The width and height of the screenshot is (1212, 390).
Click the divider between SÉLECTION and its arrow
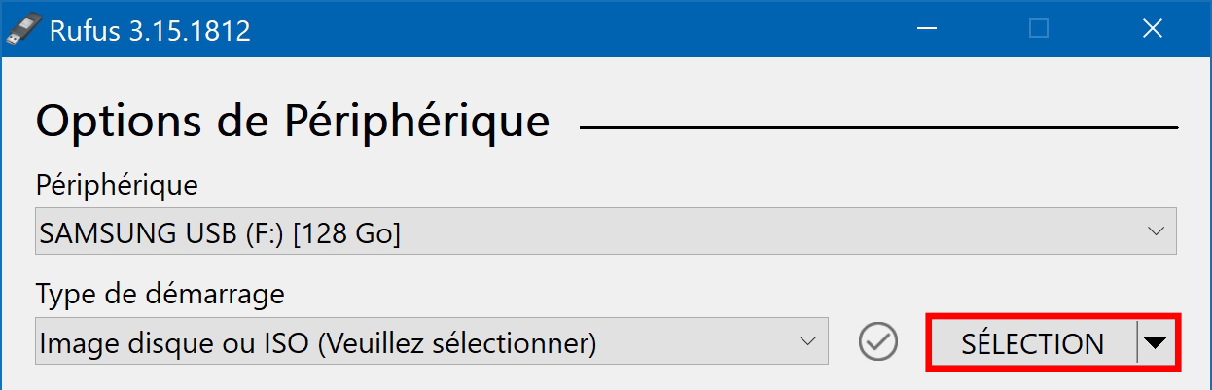(x=1136, y=343)
